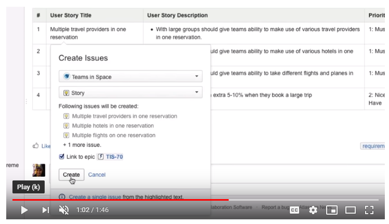Click the Story lightbulb icon in dropdown
Viewport: 389px width, 224px height.
[x=66, y=93]
